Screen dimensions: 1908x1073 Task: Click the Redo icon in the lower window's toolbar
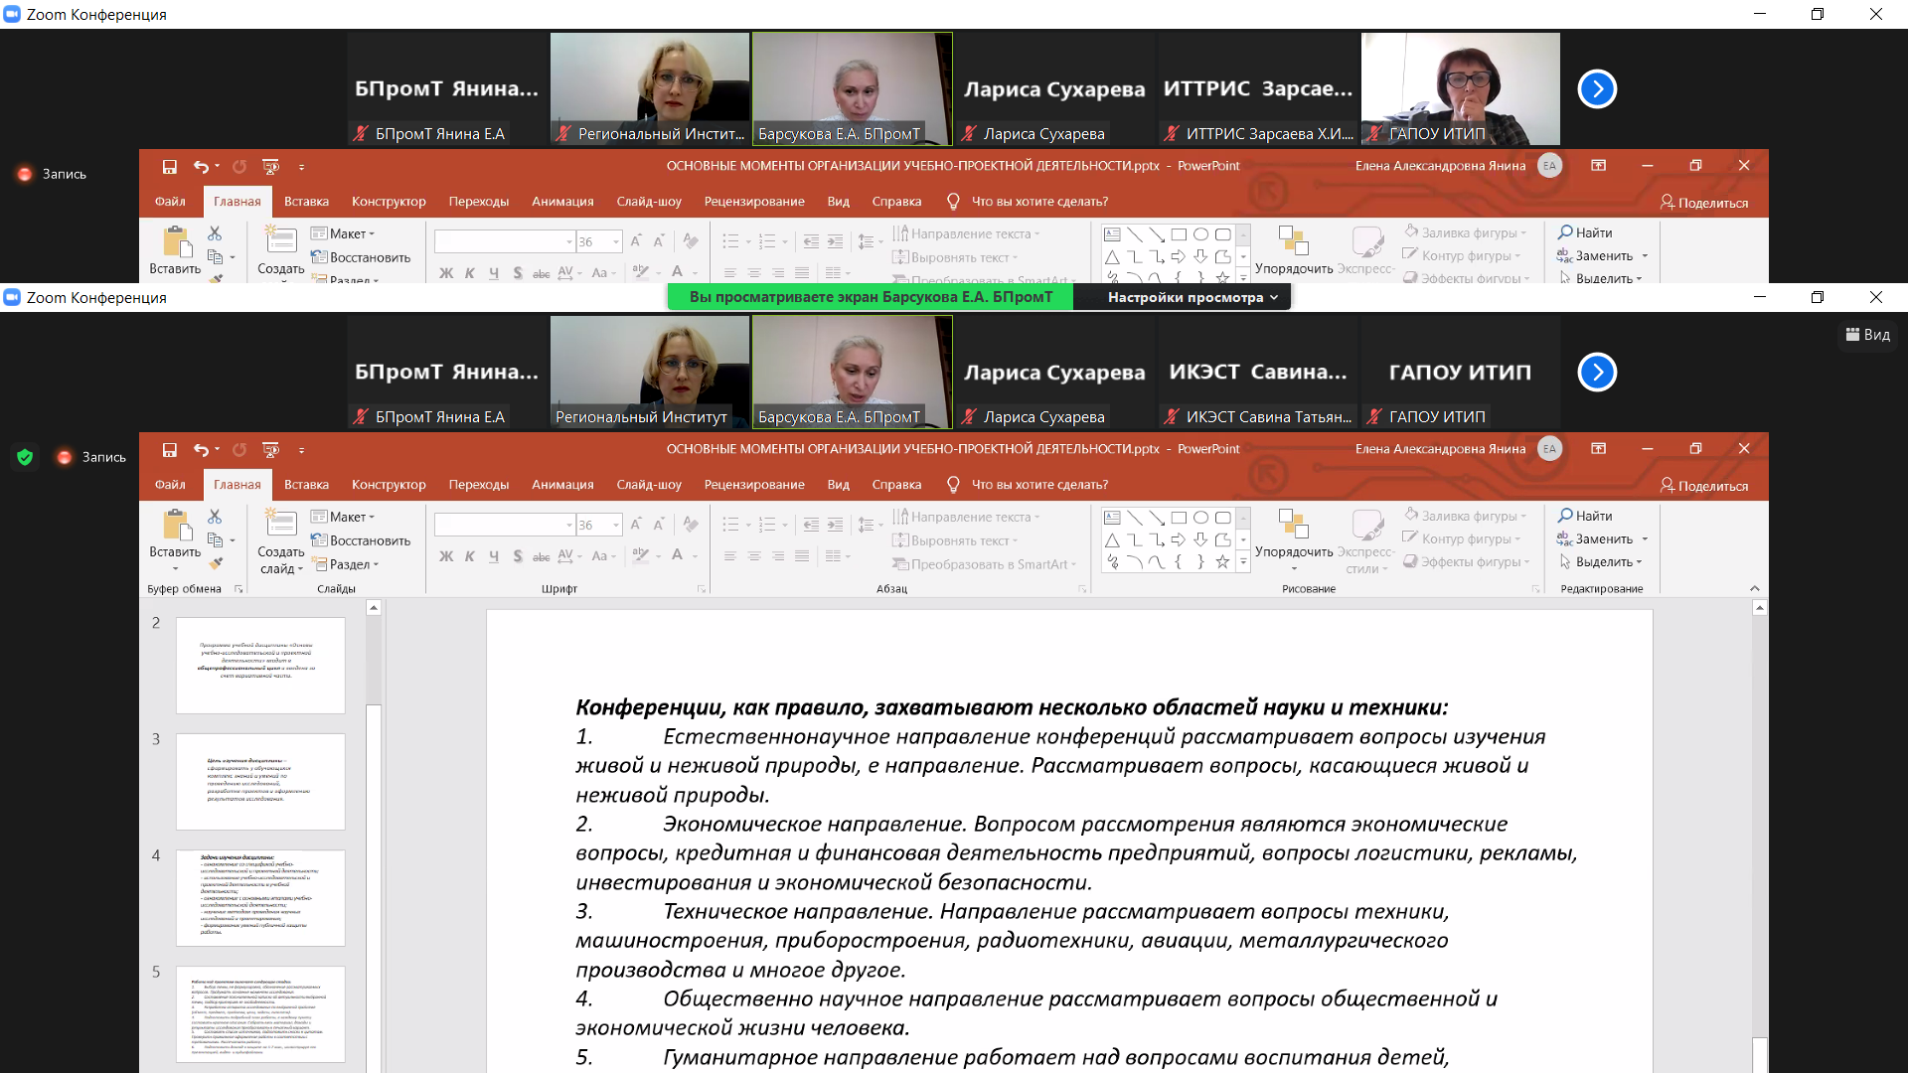[x=239, y=450]
